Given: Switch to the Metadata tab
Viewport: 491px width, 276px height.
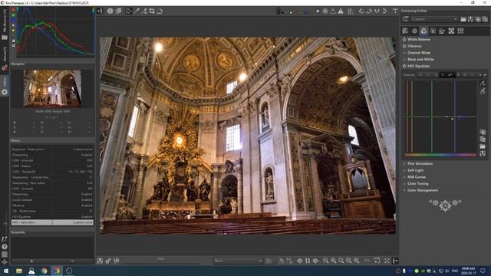Looking at the screenshot, I should 460,31.
